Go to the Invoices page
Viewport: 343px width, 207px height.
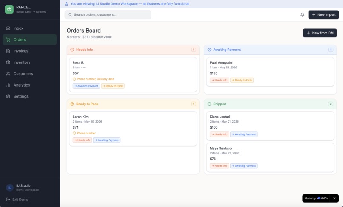(30, 51)
